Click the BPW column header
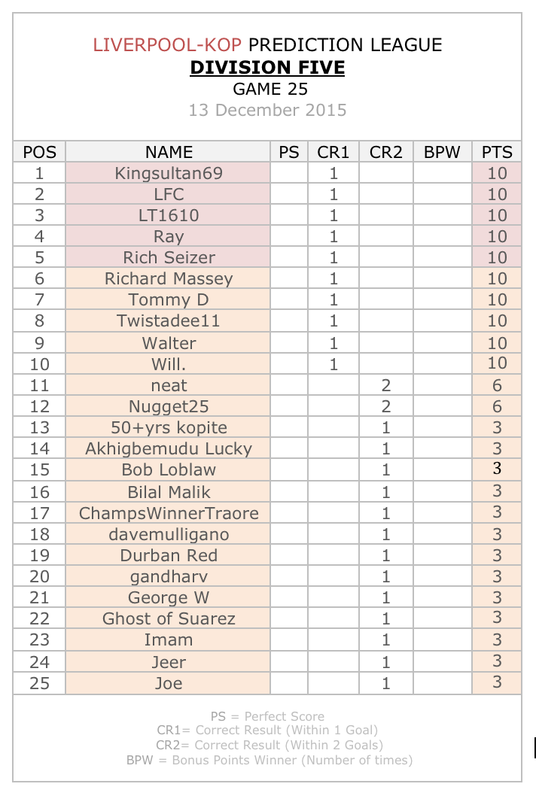The height and width of the screenshot is (802, 536). pos(442,152)
